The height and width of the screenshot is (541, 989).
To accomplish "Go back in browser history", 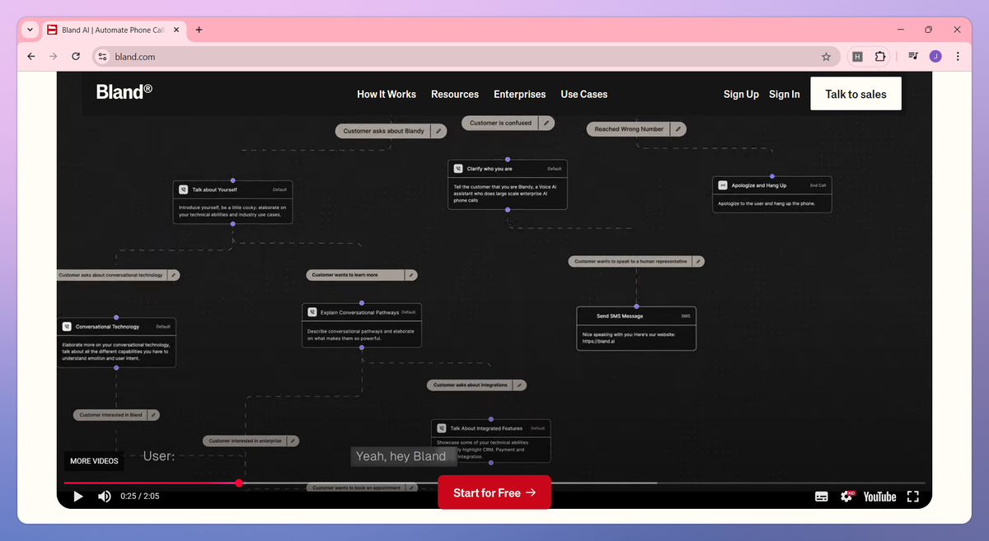I will (31, 57).
